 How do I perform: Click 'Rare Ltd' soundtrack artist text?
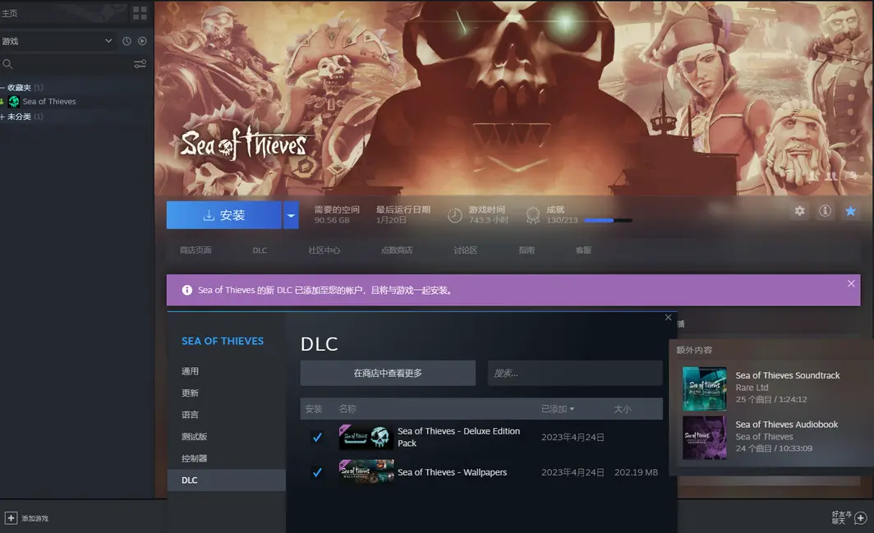click(x=752, y=388)
